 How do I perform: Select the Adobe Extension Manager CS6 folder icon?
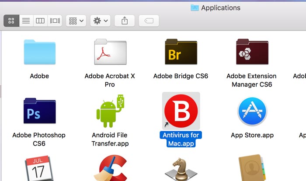(252, 52)
